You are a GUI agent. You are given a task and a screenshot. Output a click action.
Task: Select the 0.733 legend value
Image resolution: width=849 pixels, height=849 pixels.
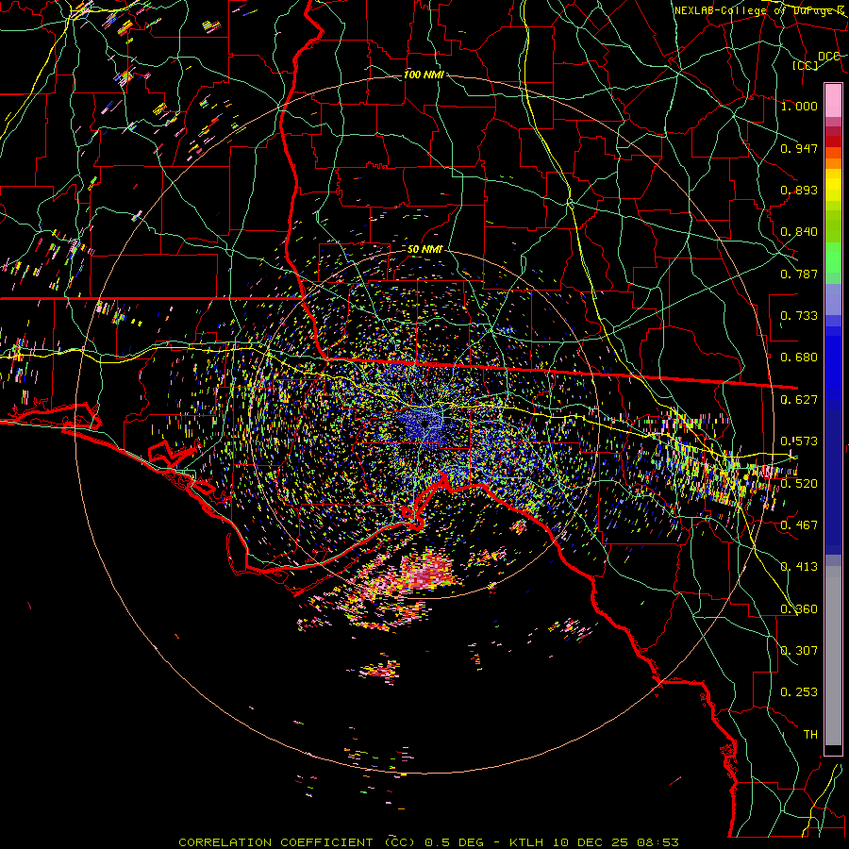(799, 316)
